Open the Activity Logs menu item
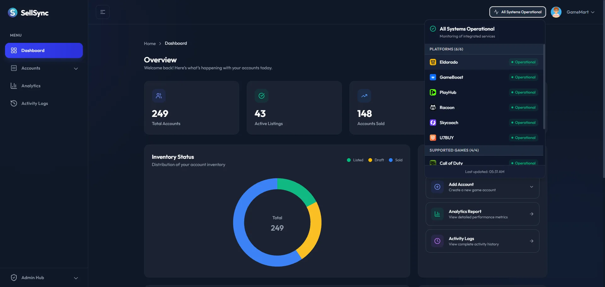Screen dimensions: 605x287 pos(44,103)
